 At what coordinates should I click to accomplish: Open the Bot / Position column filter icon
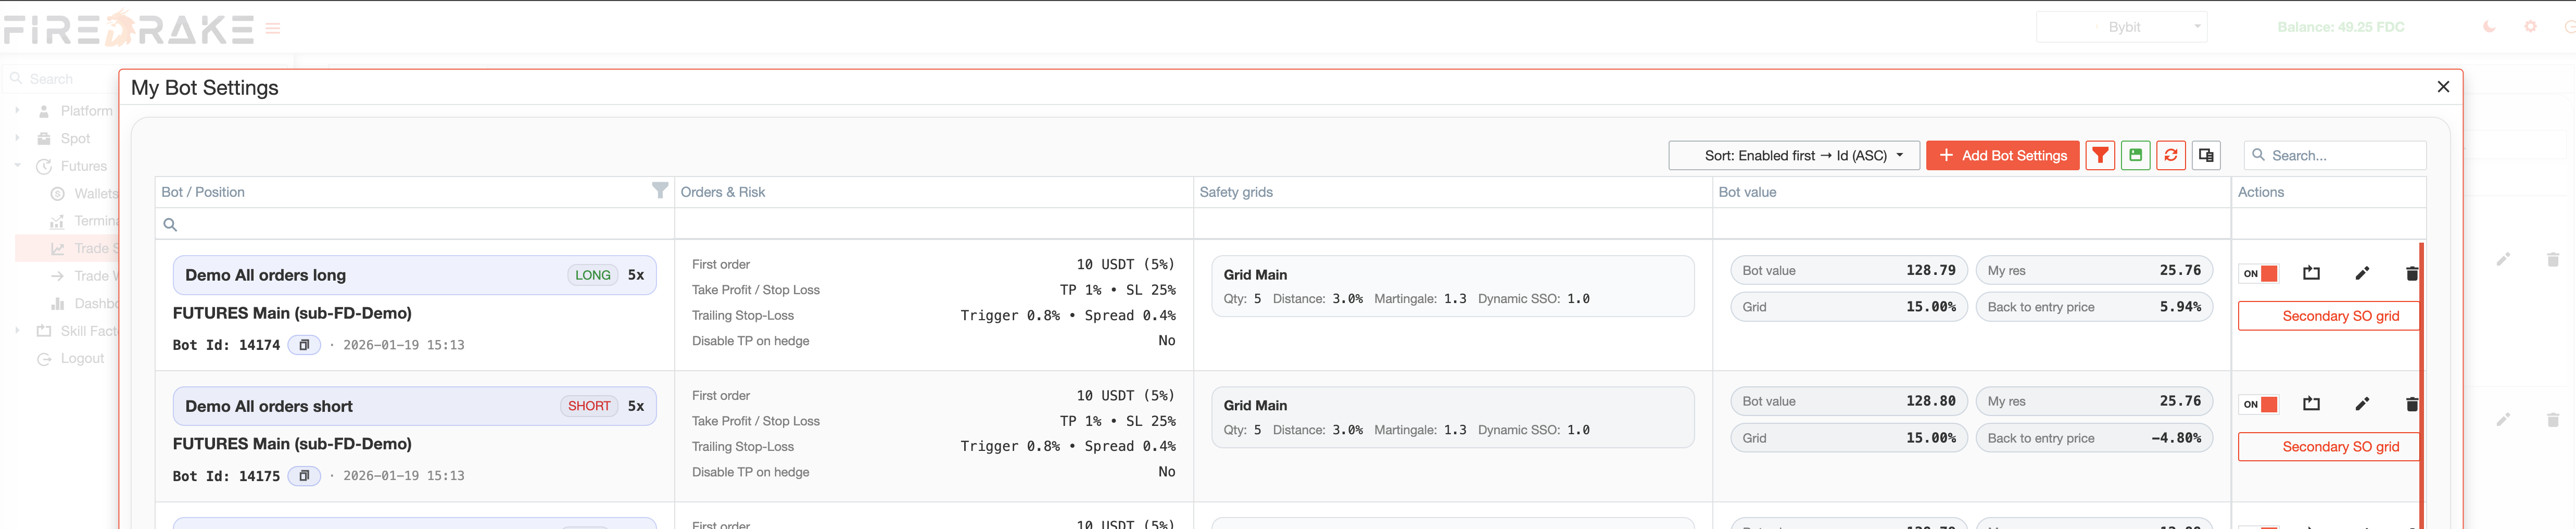tap(660, 191)
